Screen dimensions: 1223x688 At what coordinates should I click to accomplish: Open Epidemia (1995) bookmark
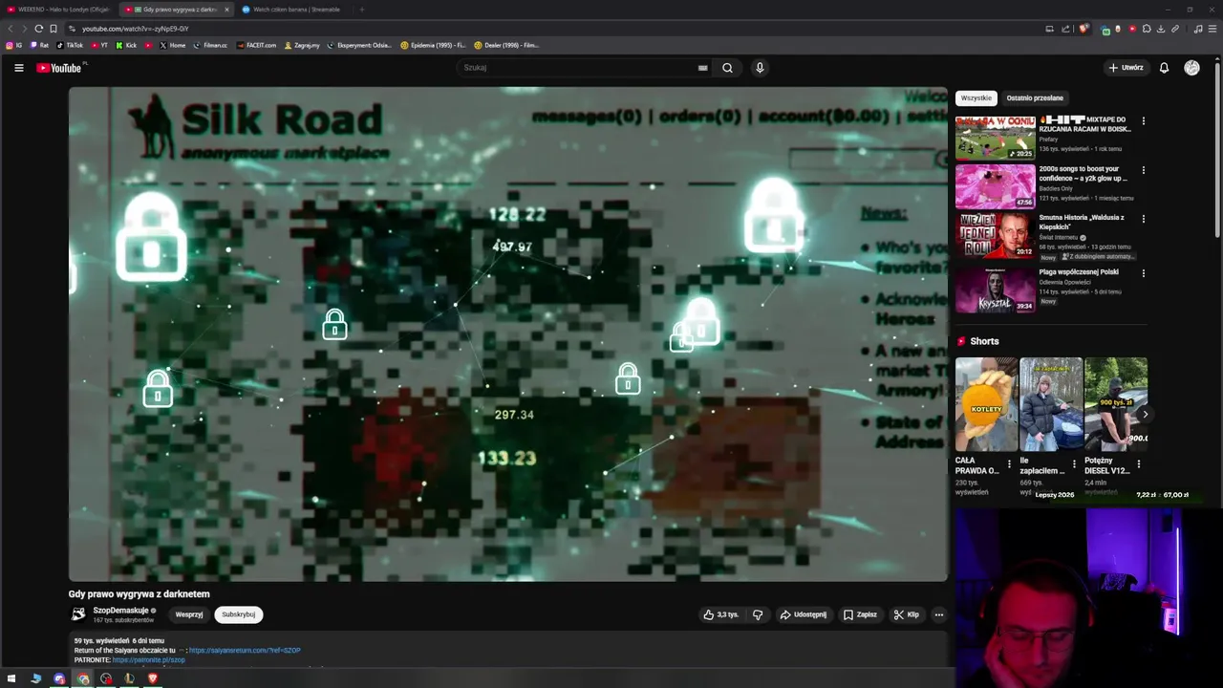(x=434, y=45)
